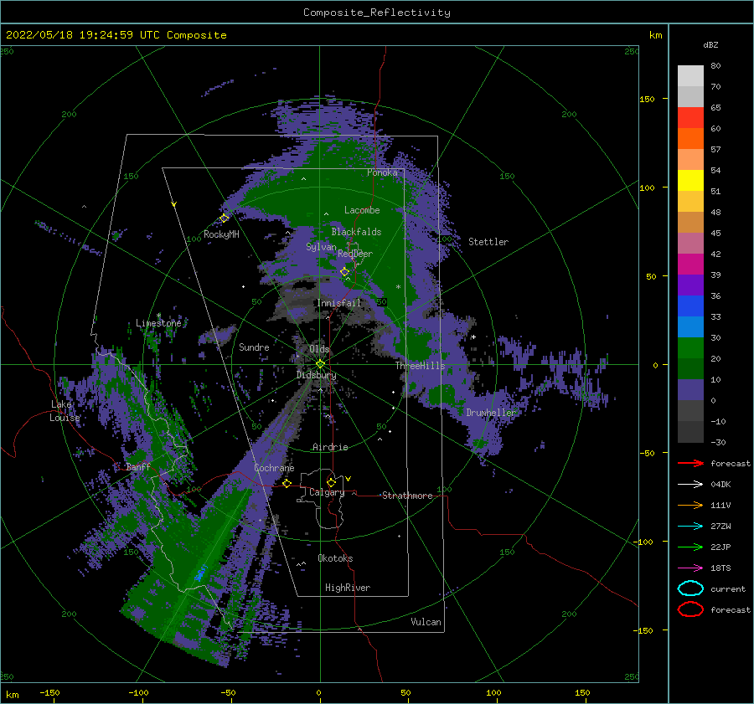Click the Composite_Reflectivity title
The height and width of the screenshot is (704, 754).
click(x=377, y=13)
